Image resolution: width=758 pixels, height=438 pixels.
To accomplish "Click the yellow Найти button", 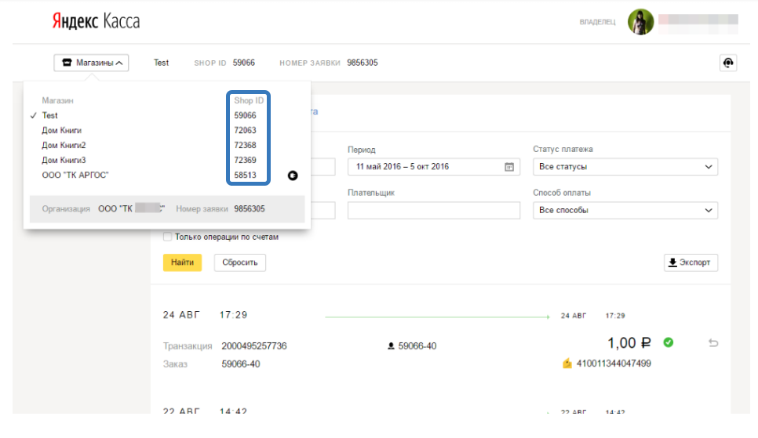I will (x=182, y=262).
